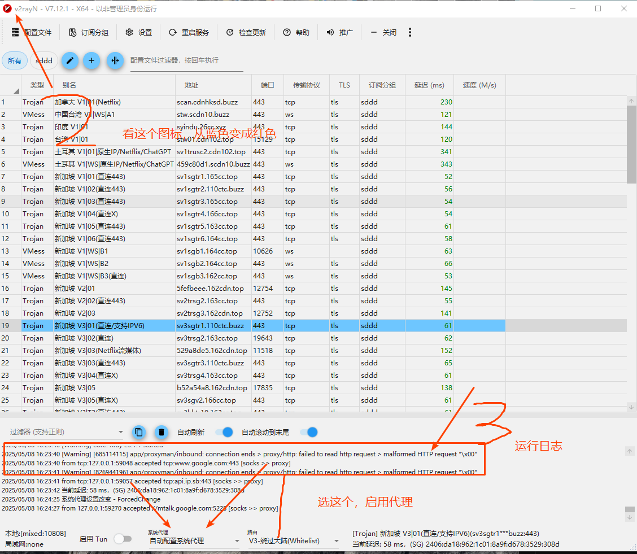Click the 关闭 toolbar button
Viewport: 637px width, 554px height.
[383, 33]
